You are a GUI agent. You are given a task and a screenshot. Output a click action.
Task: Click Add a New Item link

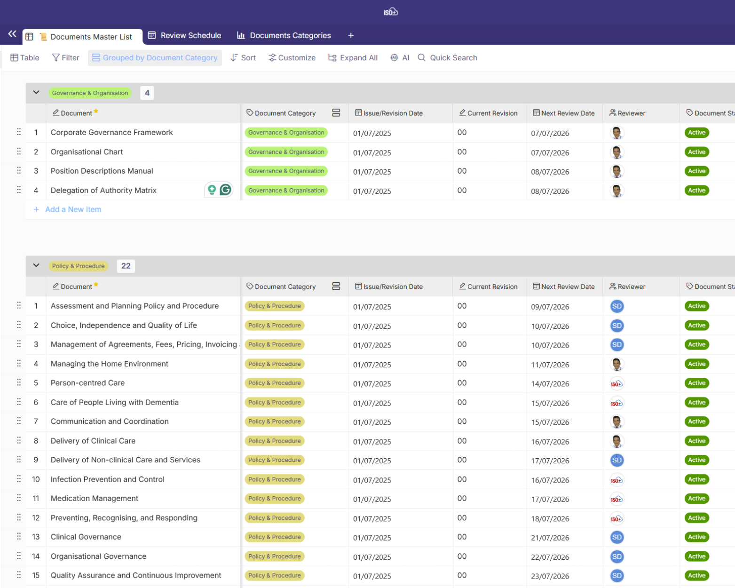pos(73,209)
